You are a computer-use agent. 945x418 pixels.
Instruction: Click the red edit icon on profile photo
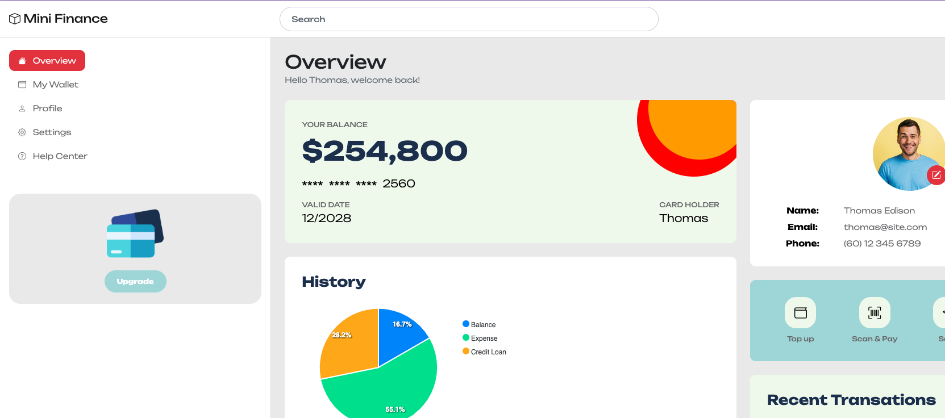[936, 175]
